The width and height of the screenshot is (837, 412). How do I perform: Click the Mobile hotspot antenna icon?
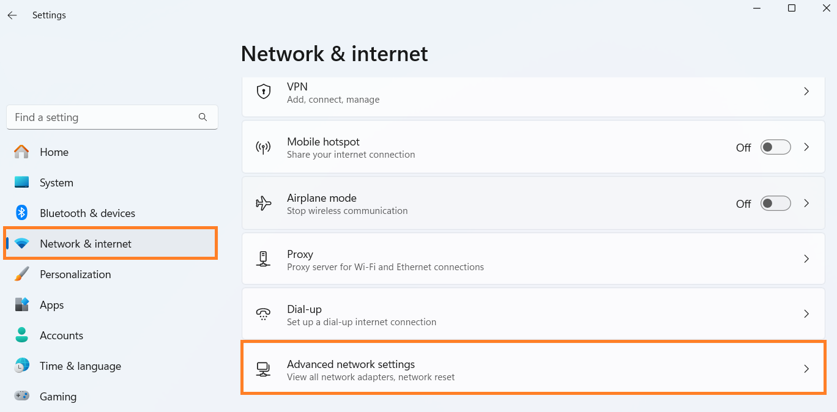point(264,147)
